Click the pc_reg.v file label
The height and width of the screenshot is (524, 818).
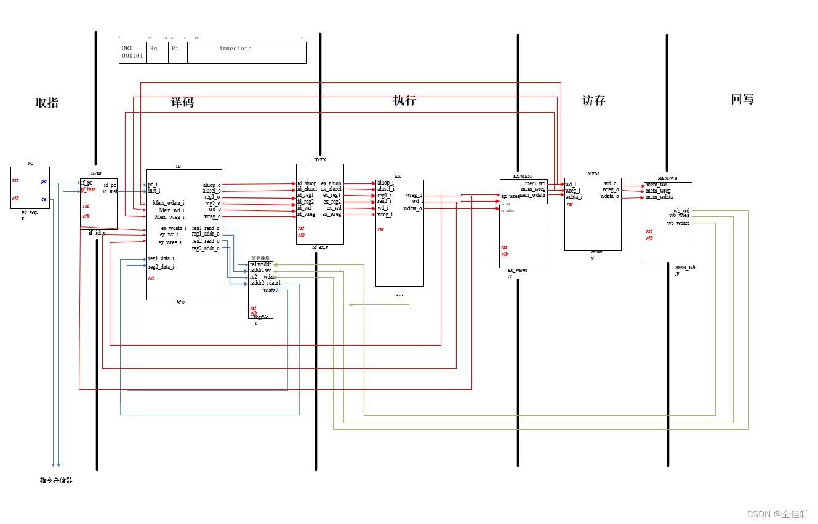(x=30, y=215)
